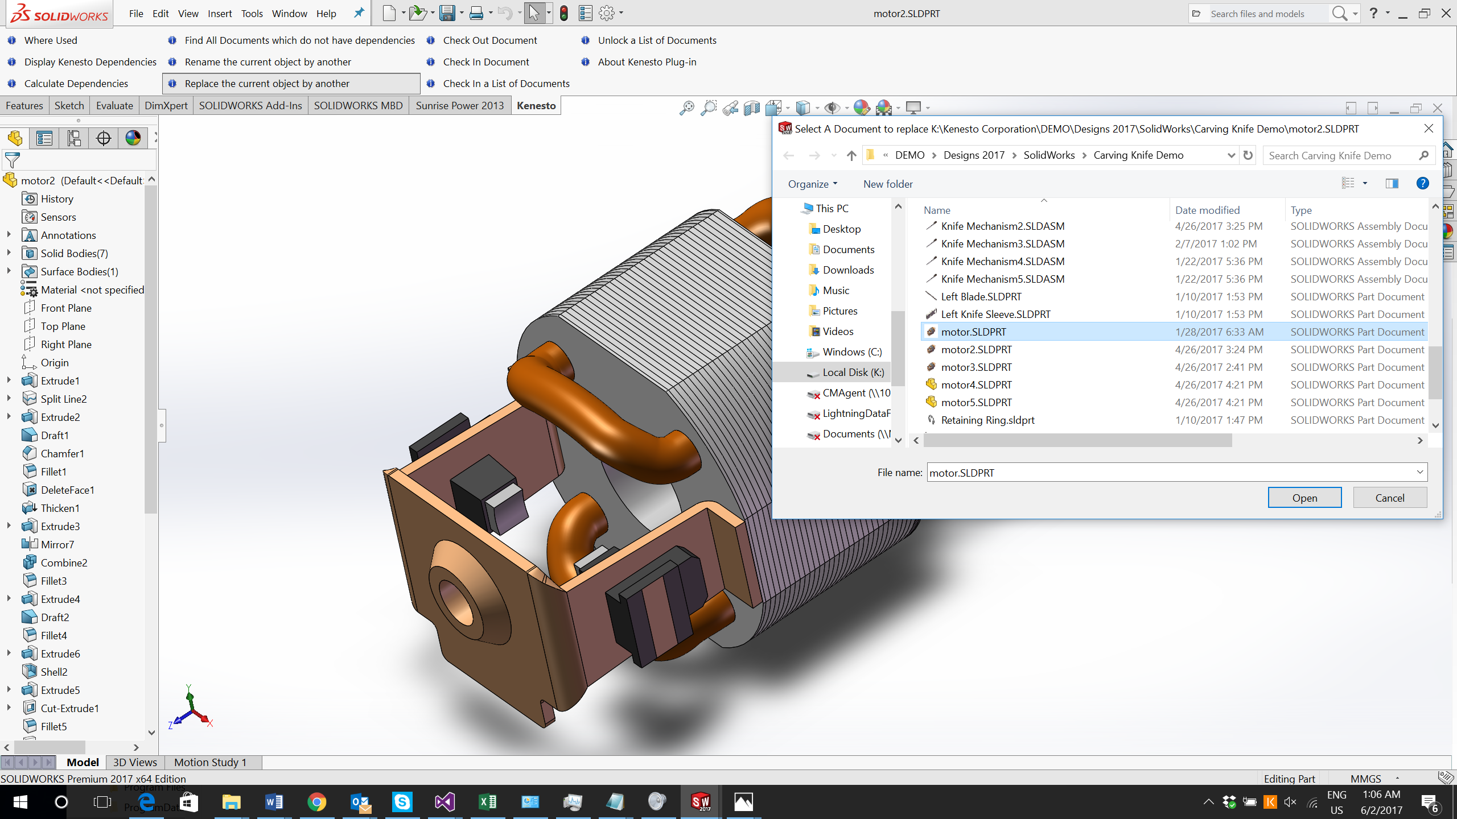Open the Tools menu
Image resolution: width=1457 pixels, height=819 pixels.
point(252,13)
